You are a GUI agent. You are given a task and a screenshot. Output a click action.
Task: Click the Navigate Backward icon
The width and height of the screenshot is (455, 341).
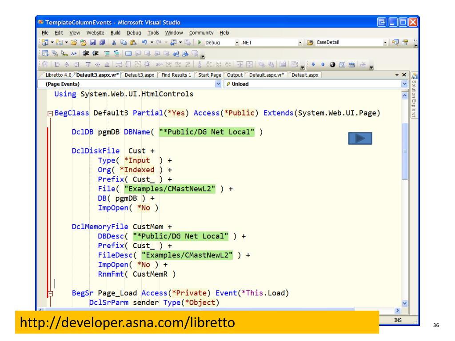(173, 43)
